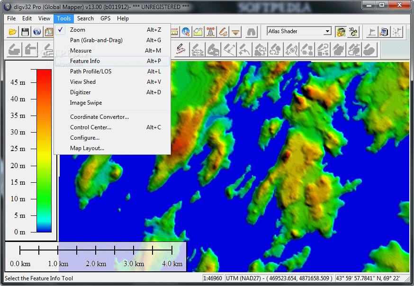Open the Search menu

[85, 18]
